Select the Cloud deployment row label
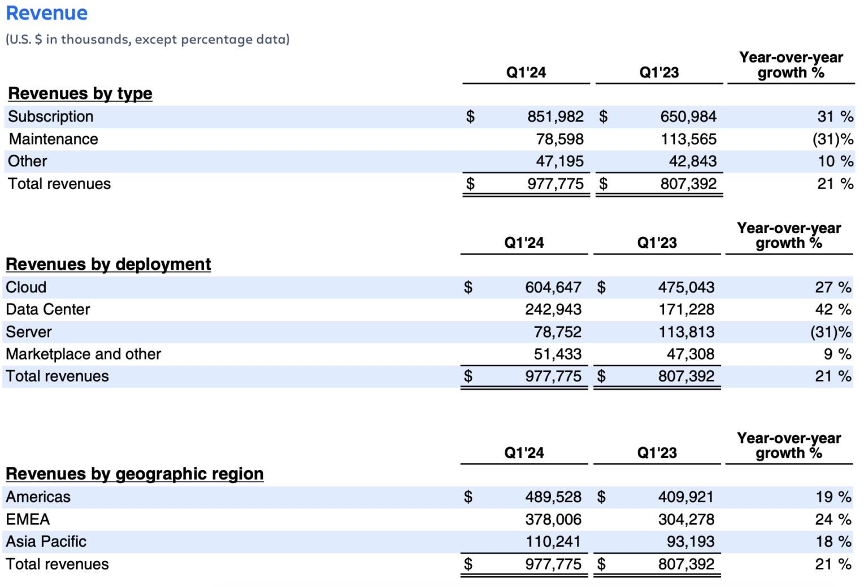Viewport: 868px width, 587px height. coord(25,287)
